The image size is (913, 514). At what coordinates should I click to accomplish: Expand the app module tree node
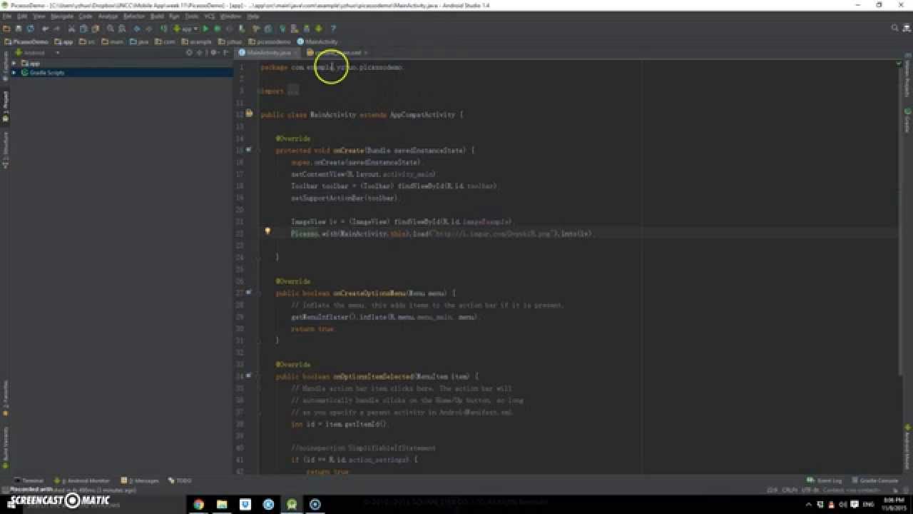pyautogui.click(x=14, y=63)
